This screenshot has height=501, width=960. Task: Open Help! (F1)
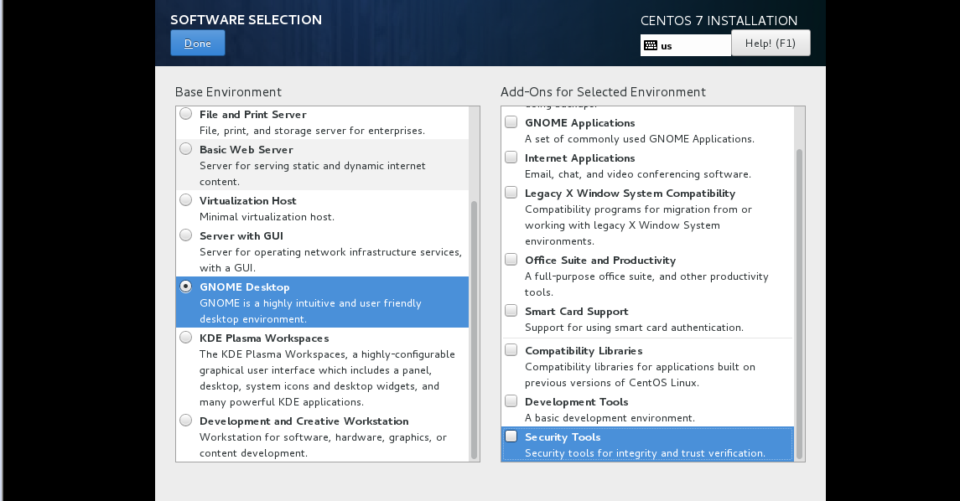pos(771,44)
